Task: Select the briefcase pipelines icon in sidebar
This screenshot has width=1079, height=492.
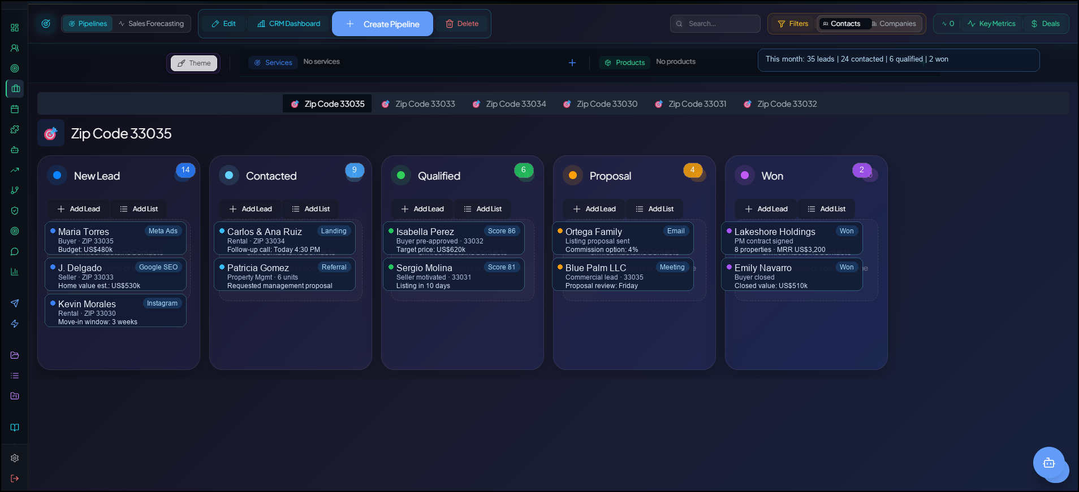Action: coord(15,89)
